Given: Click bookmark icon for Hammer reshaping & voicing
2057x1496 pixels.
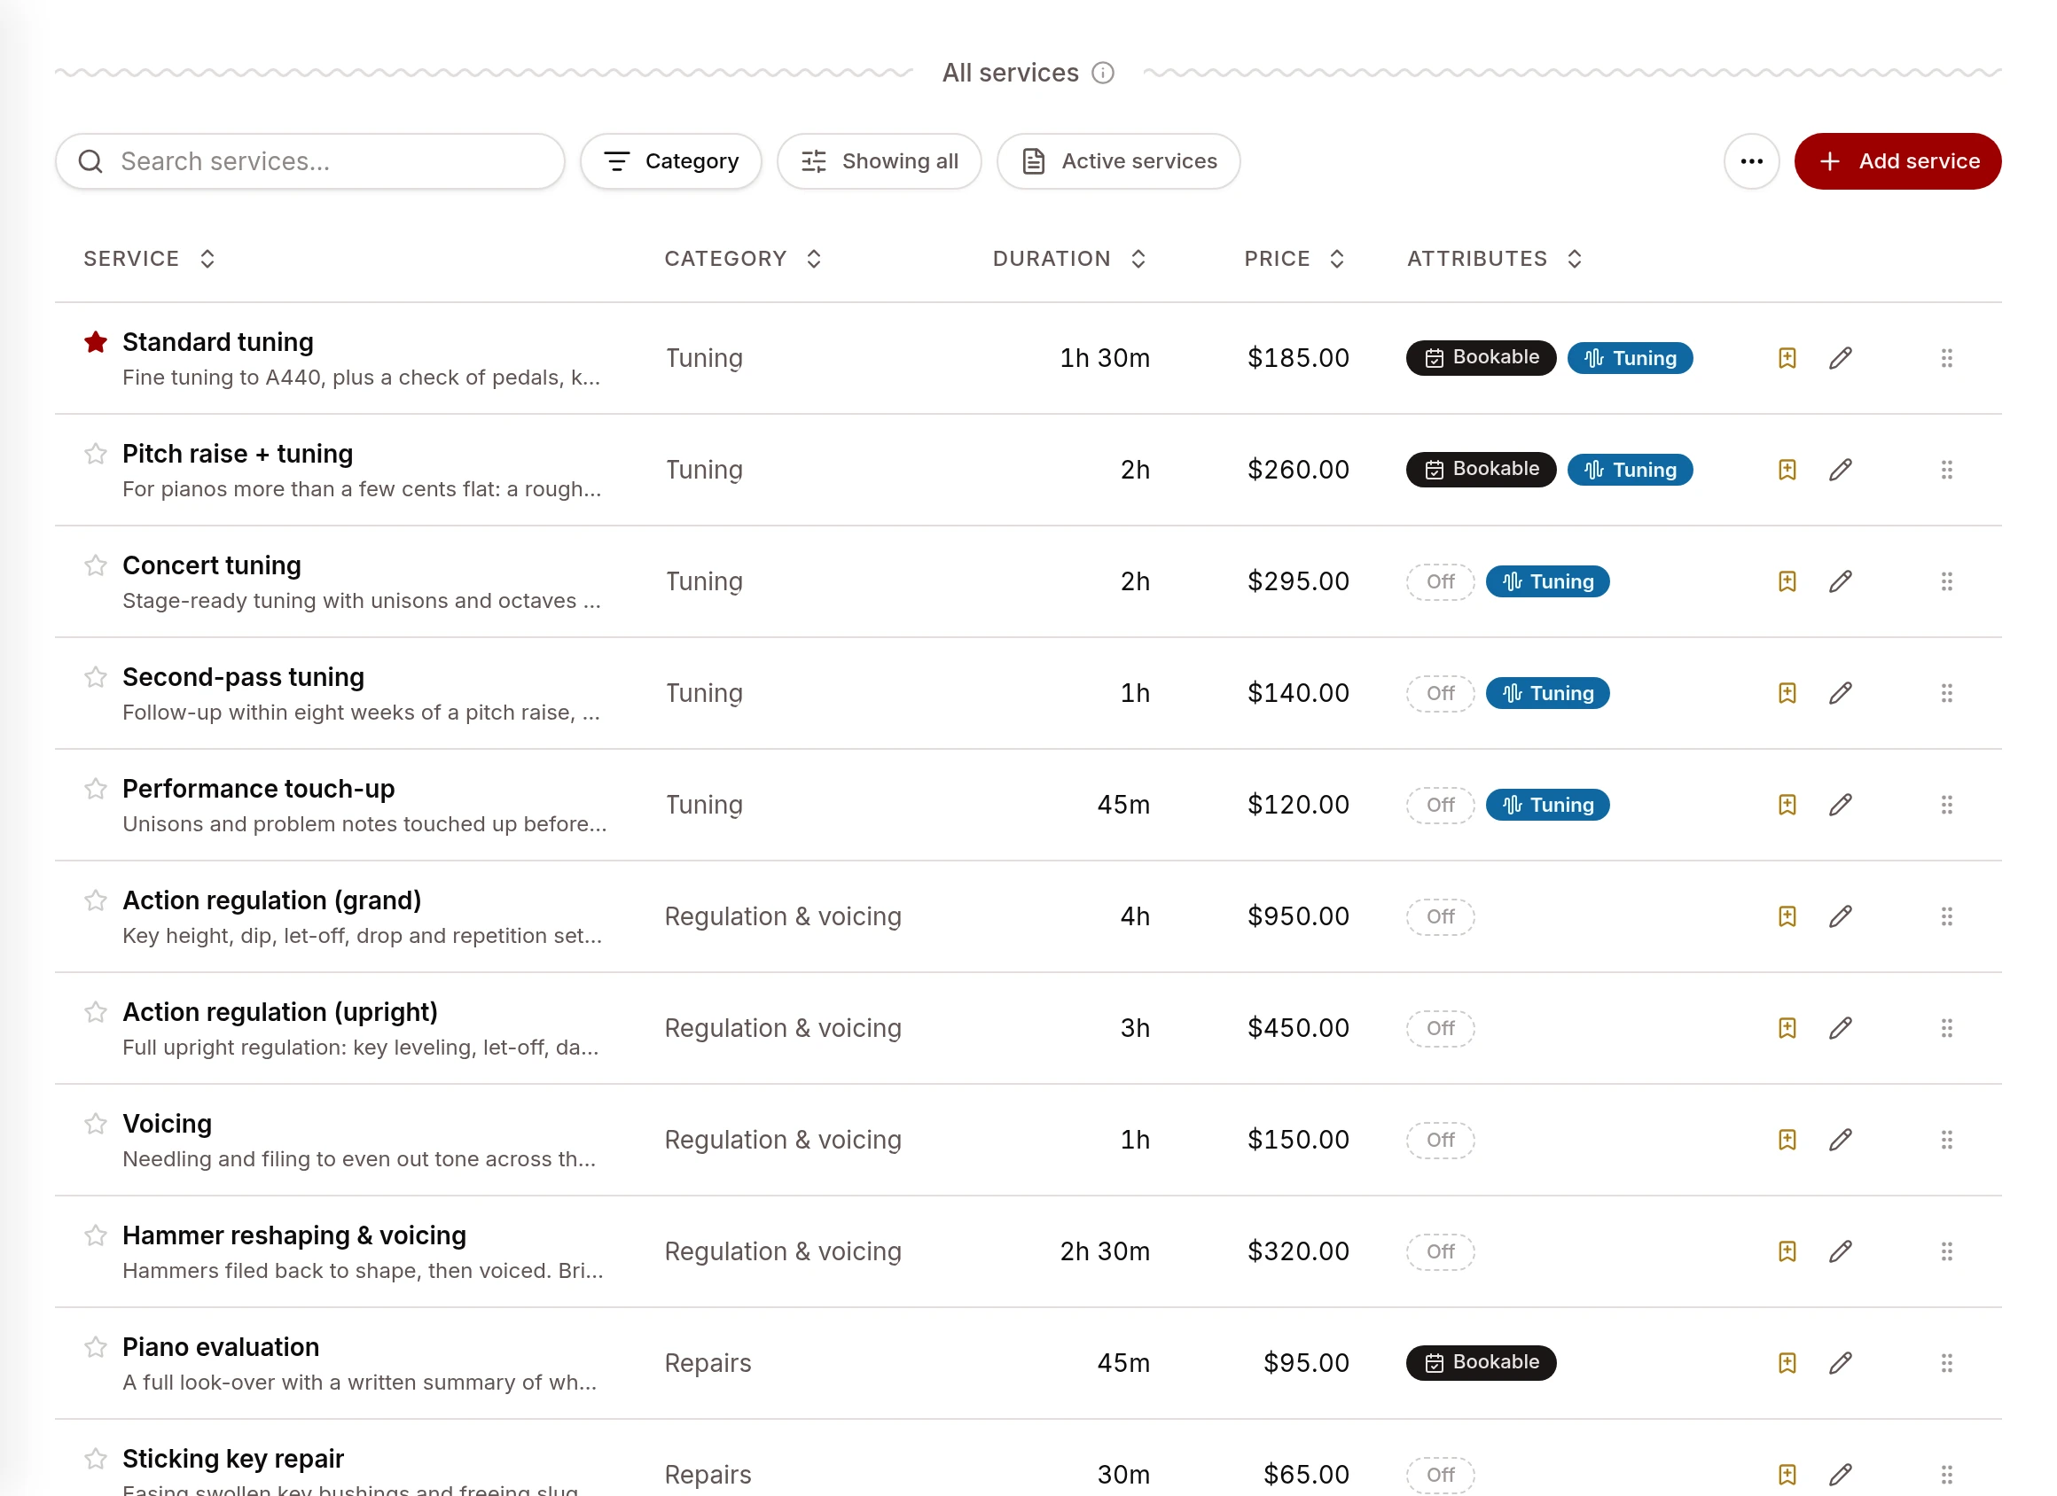Looking at the screenshot, I should click(1787, 1251).
